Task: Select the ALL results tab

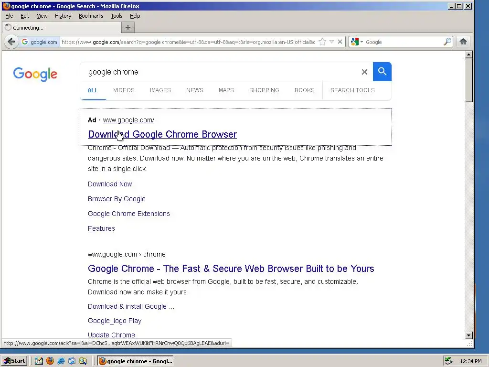Action: [93, 90]
